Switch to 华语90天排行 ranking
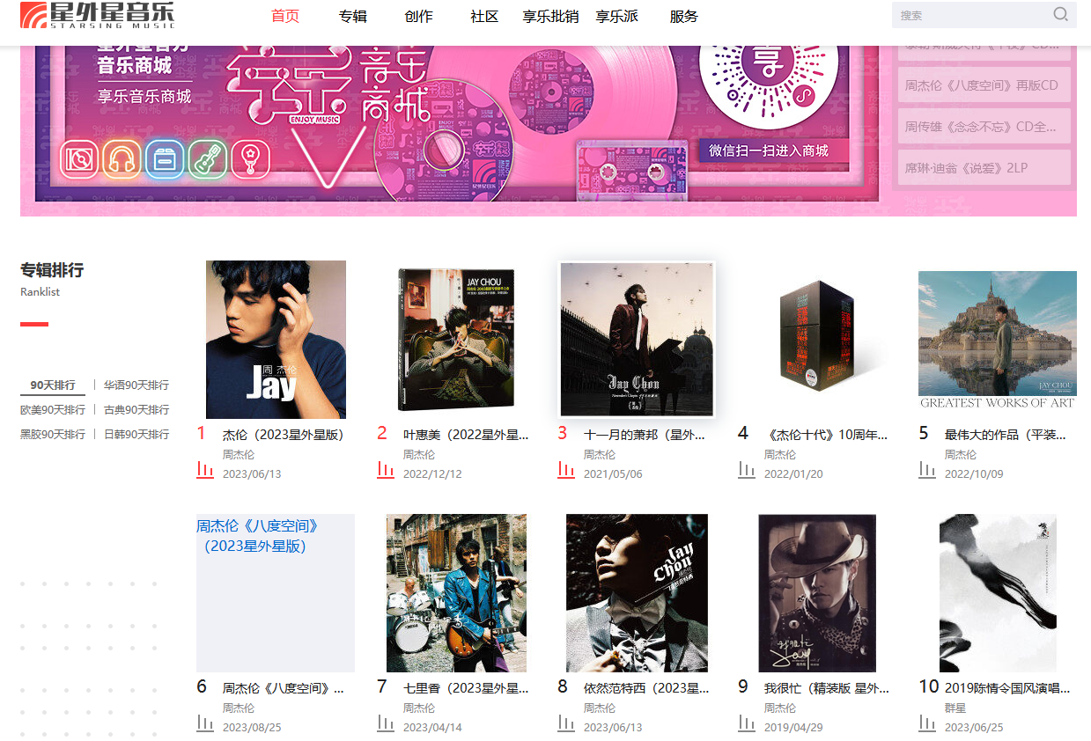The width and height of the screenshot is (1091, 741). [136, 385]
